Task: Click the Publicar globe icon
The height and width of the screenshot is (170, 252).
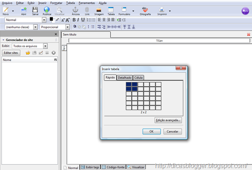Action: point(47,11)
